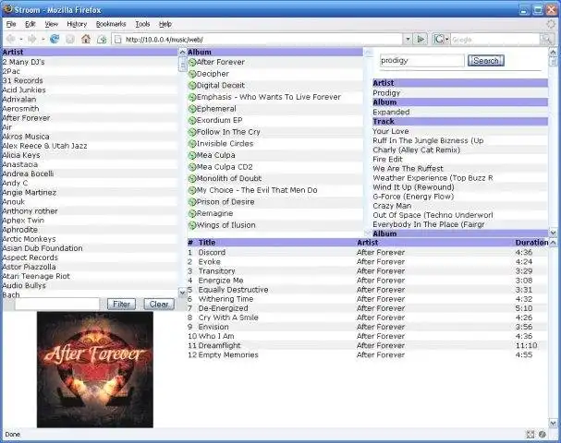561x443 pixels.
Task: Click the artist list scroll down arrow
Action: coord(182,293)
